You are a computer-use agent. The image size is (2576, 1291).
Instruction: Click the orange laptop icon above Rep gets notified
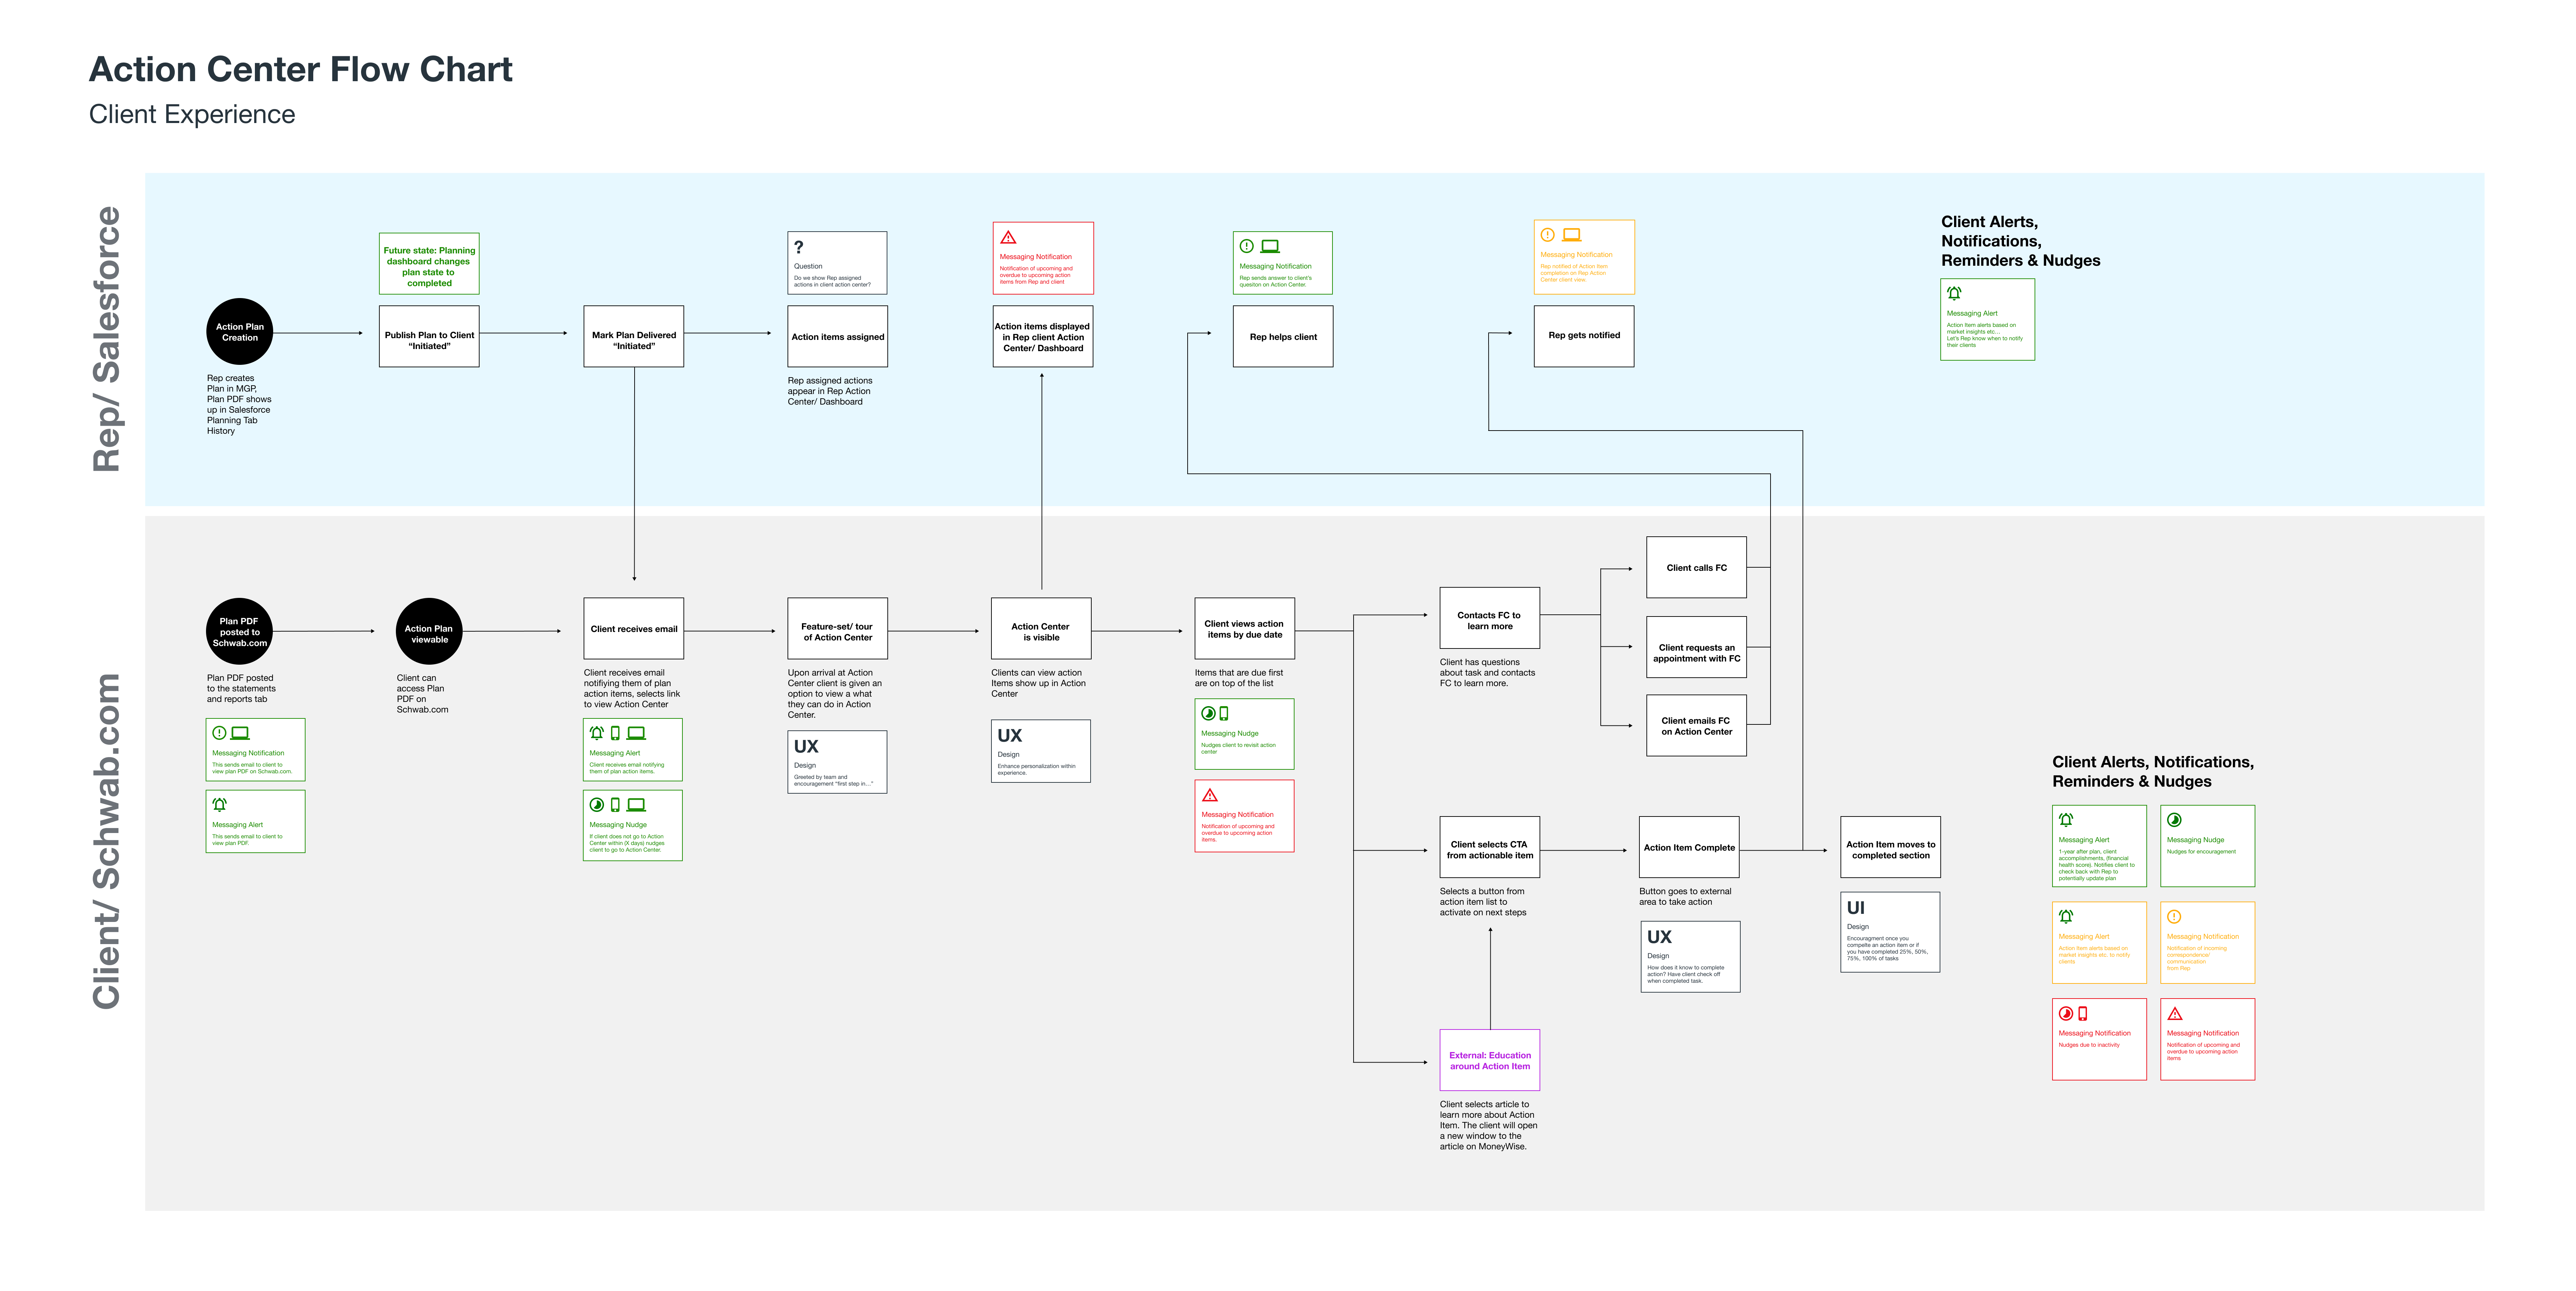[x=1572, y=235]
